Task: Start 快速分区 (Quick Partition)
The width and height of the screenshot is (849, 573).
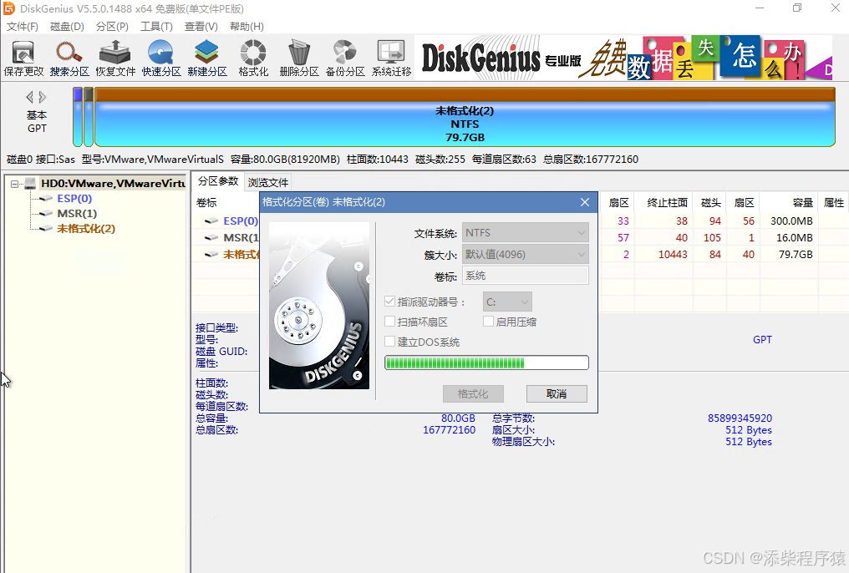Action: click(161, 58)
